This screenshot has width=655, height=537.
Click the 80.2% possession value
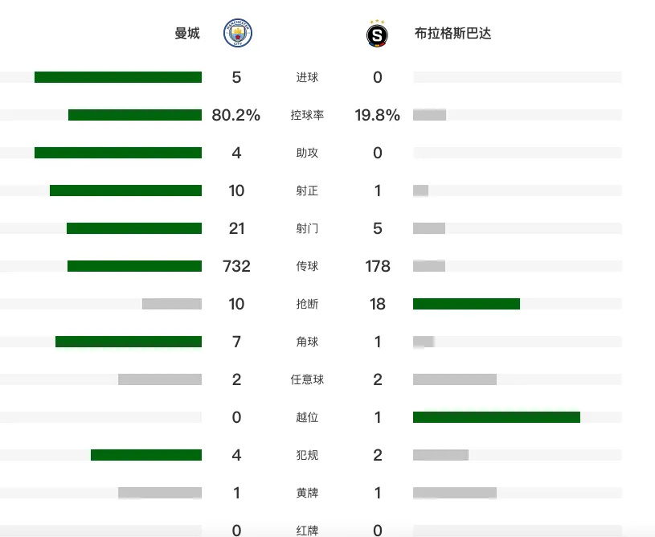(236, 115)
